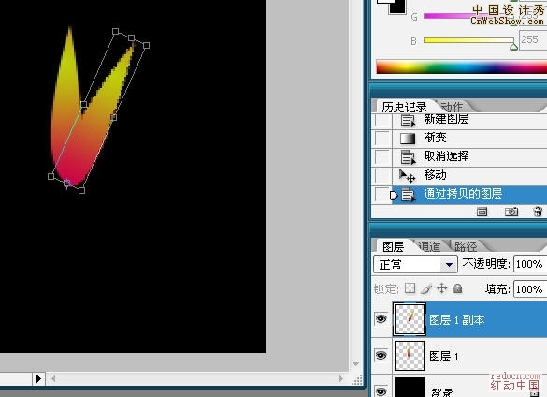Set history brush source box beside 移动

click(x=381, y=175)
